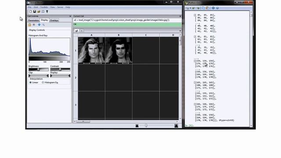
Task: Click the green OK status bar
Action: [x=127, y=25]
